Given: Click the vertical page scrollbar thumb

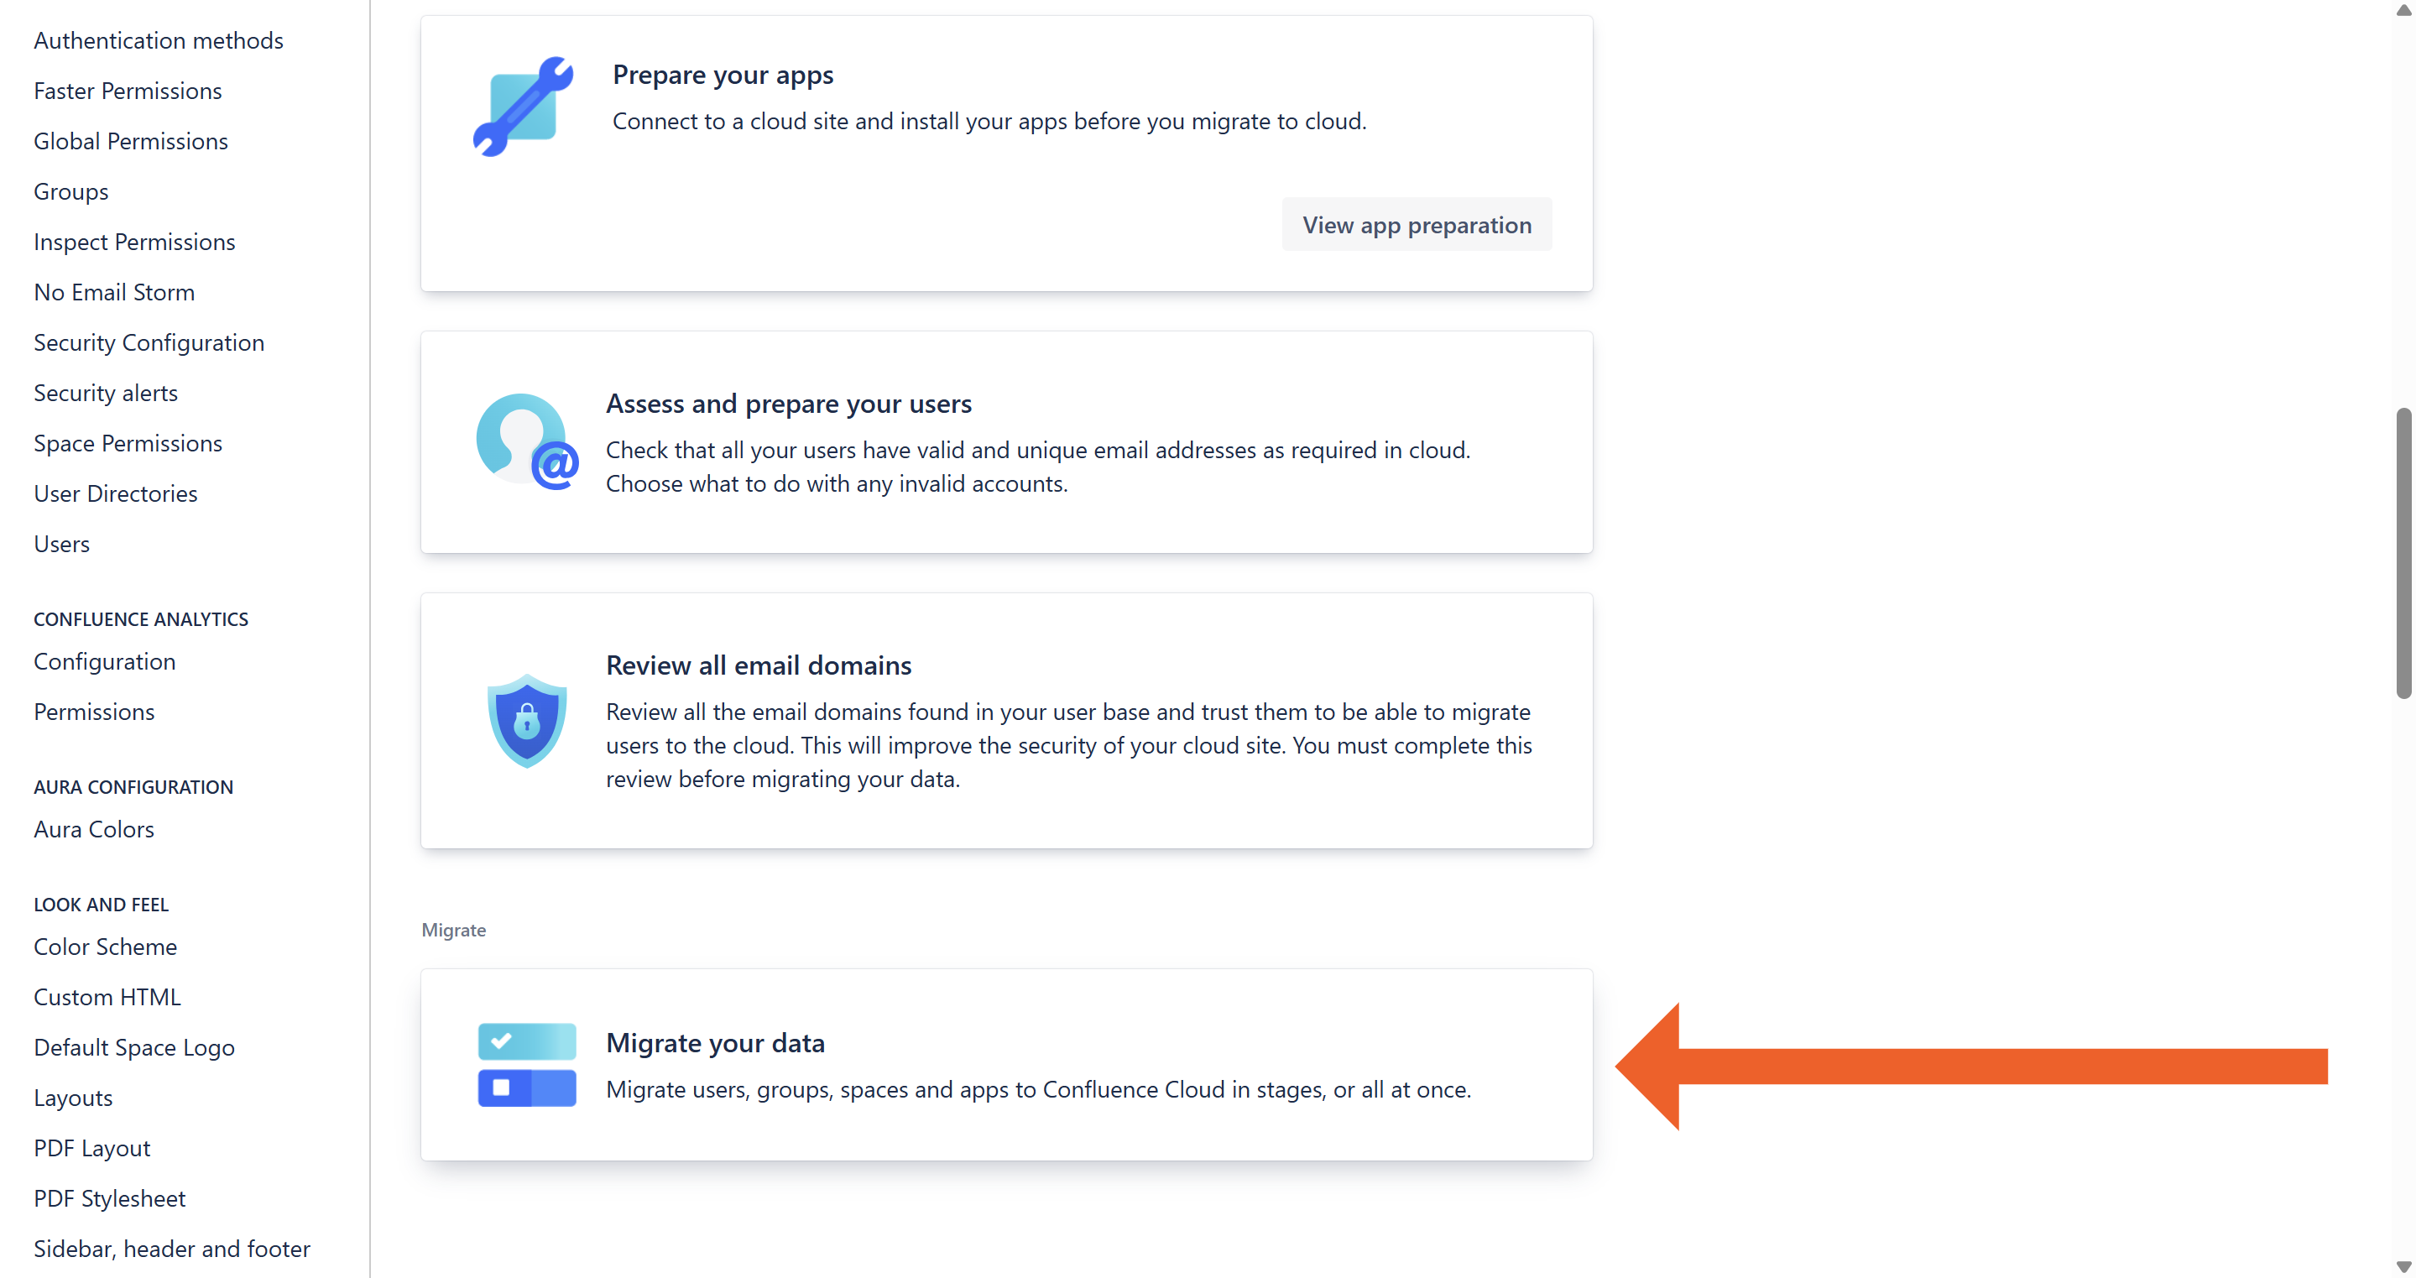Looking at the screenshot, I should tap(2403, 553).
